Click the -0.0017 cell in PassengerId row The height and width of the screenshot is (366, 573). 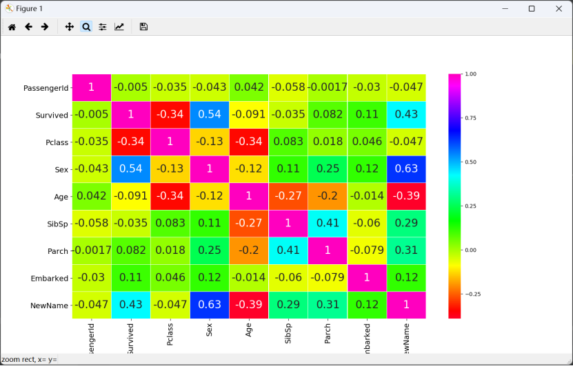pos(328,88)
